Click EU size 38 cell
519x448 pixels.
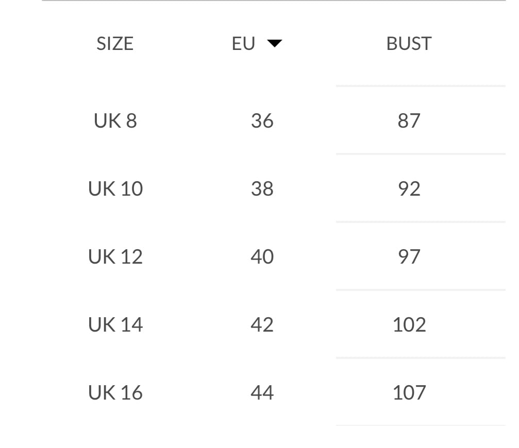(262, 189)
